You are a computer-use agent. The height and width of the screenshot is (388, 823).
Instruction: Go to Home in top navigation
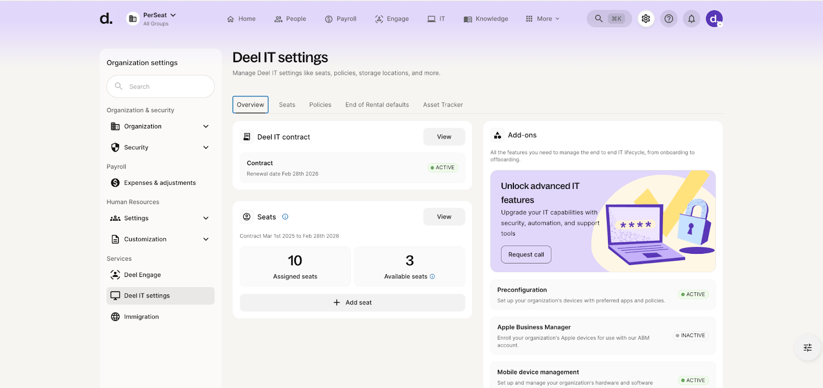241,19
